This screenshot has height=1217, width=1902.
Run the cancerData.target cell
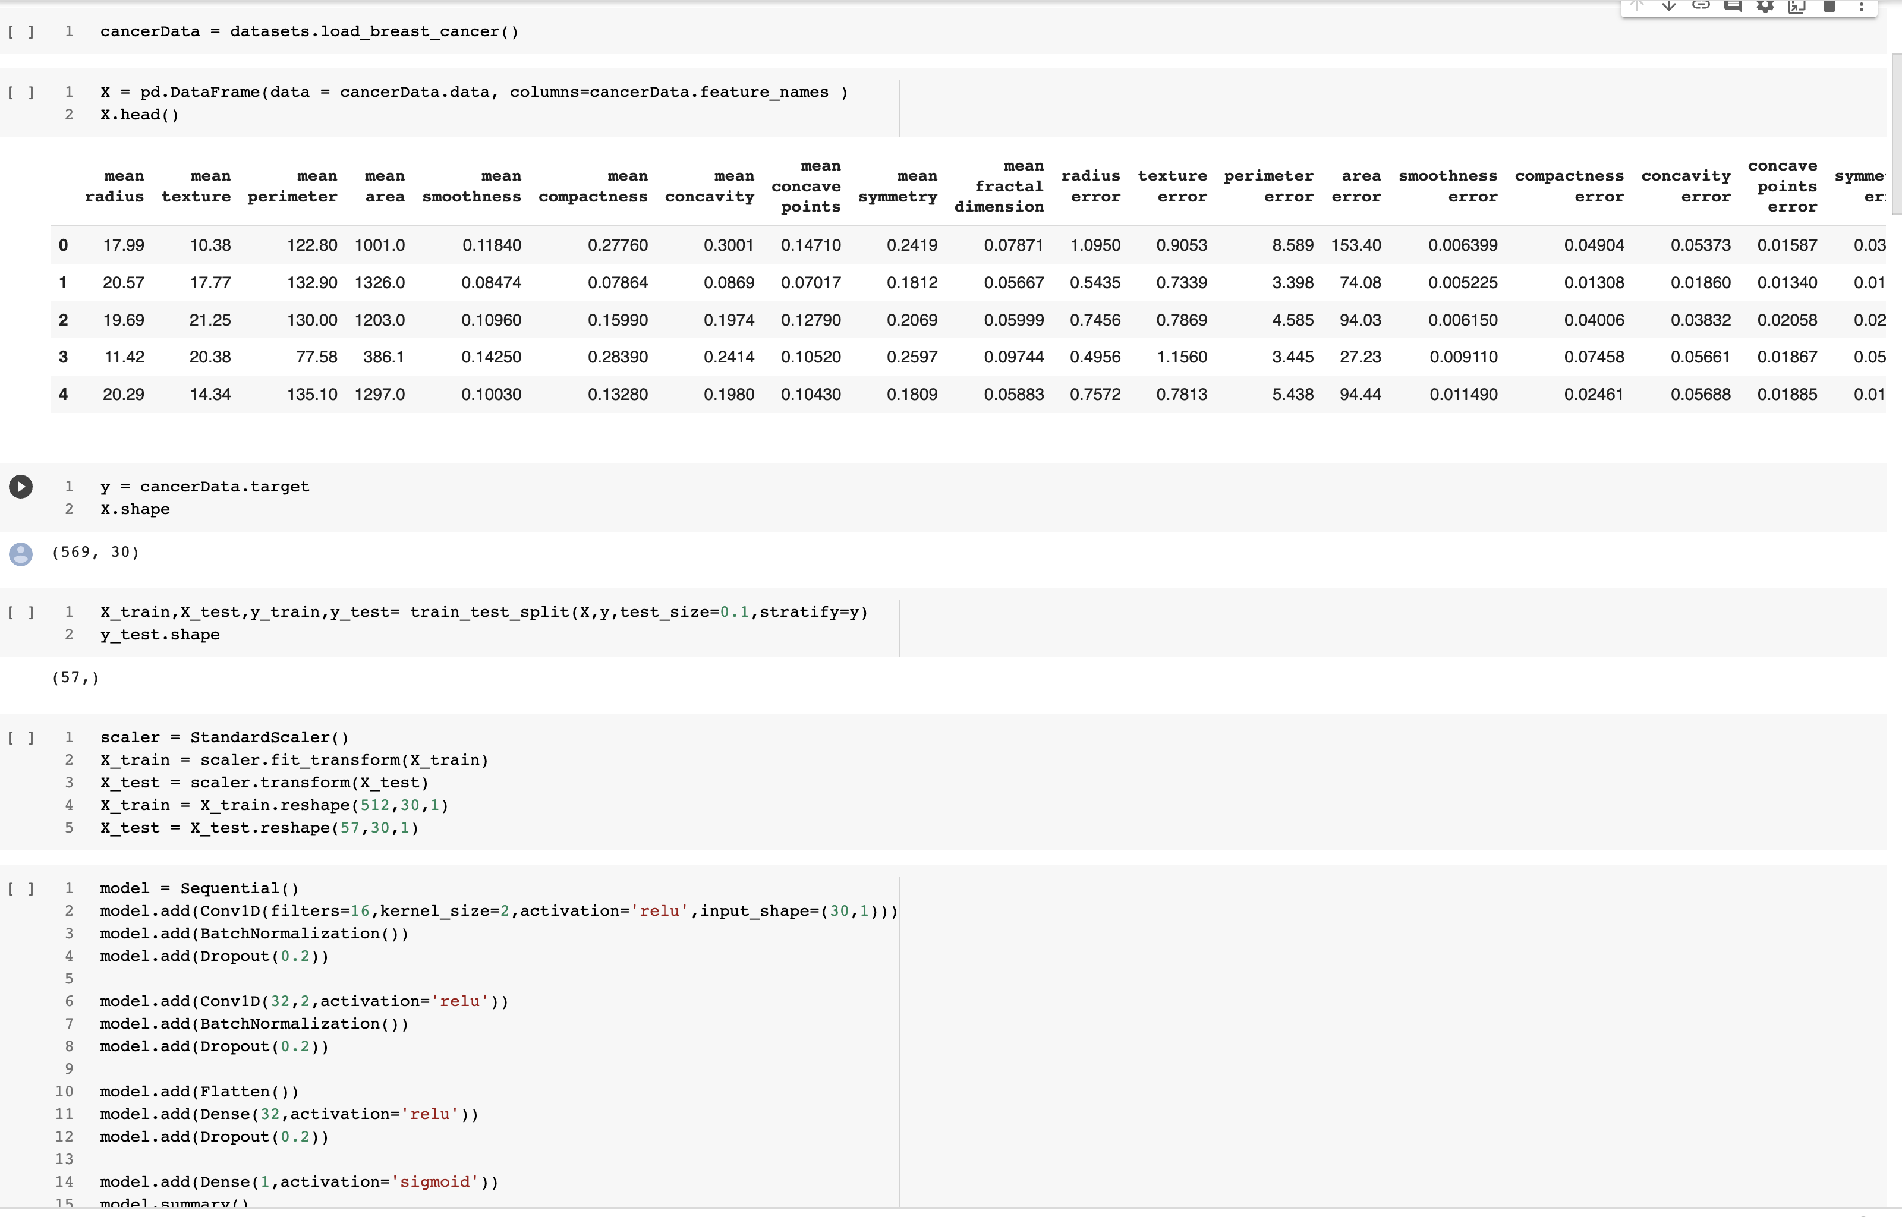(21, 486)
